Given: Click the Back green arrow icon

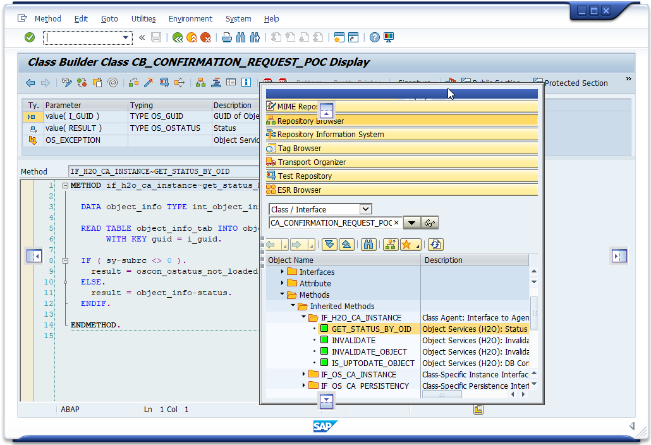Looking at the screenshot, I should [178, 38].
